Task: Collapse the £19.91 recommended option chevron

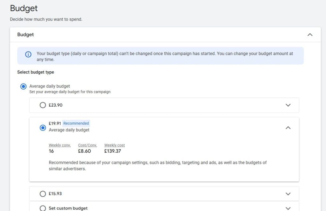Action: tap(288, 128)
